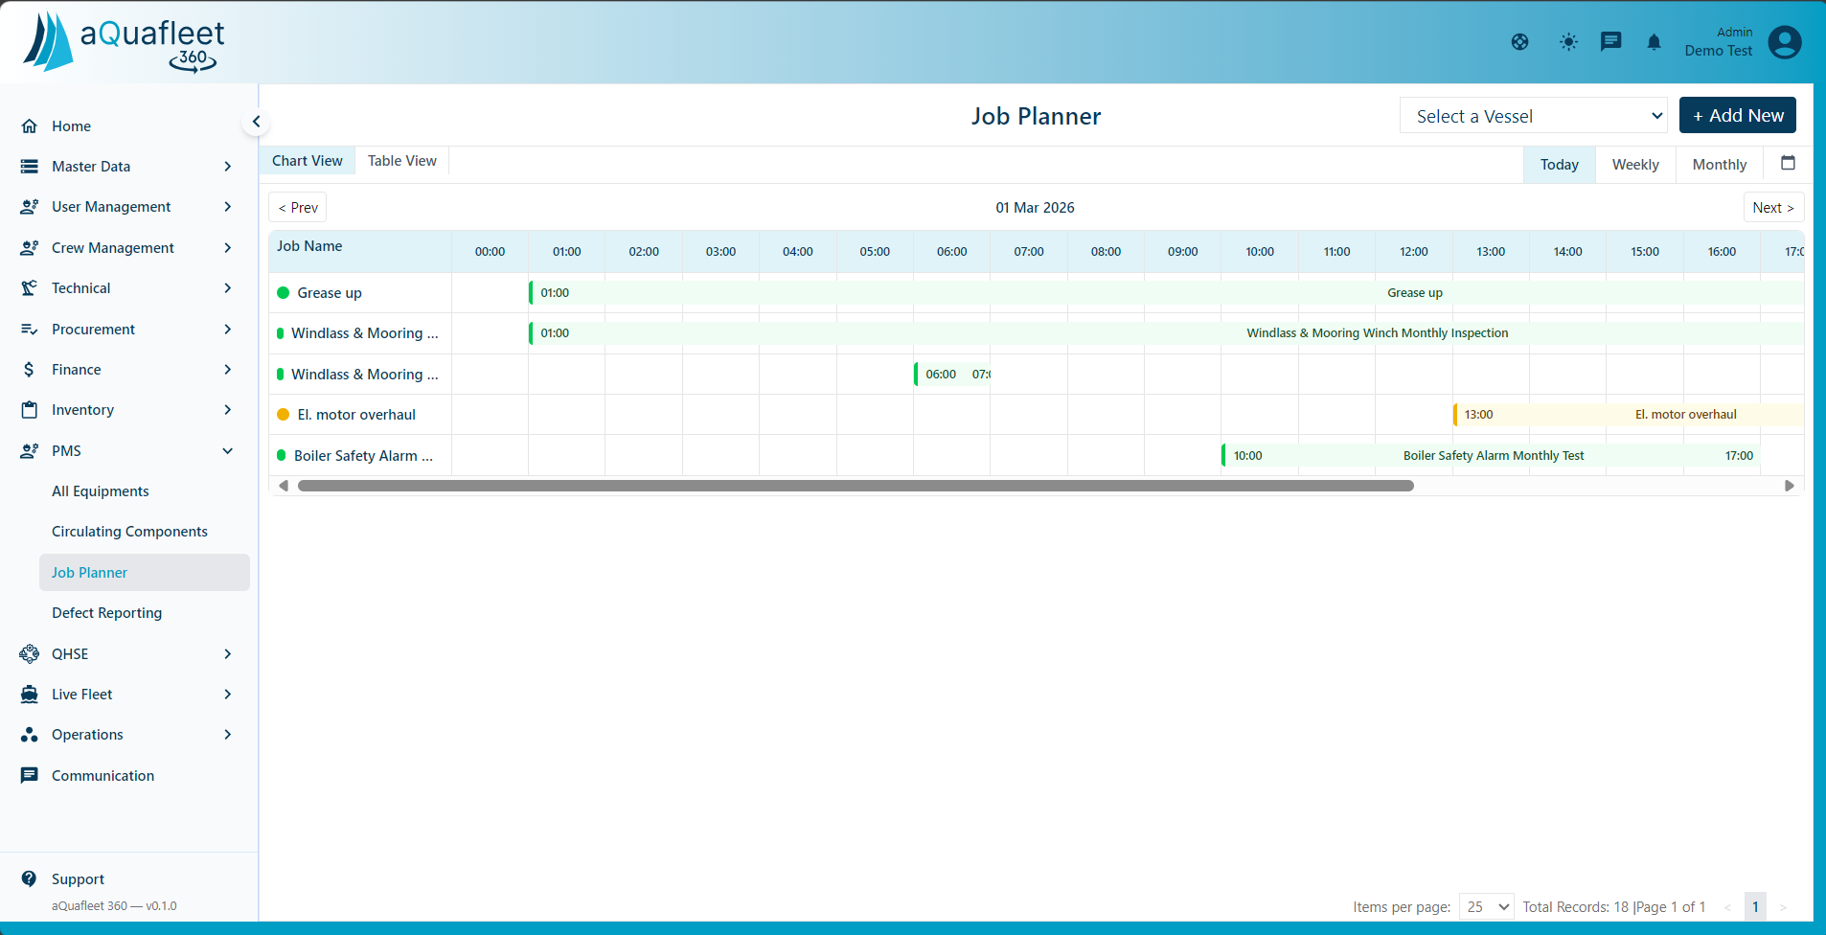Screen dimensions: 1826x935
Task: Switch to Table View tab
Action: [x=401, y=160]
